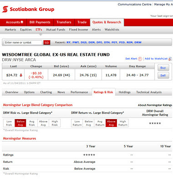This screenshot has width=173, height=182.
Task: Click the Sell button
Action: pyautogui.click(x=163, y=76)
